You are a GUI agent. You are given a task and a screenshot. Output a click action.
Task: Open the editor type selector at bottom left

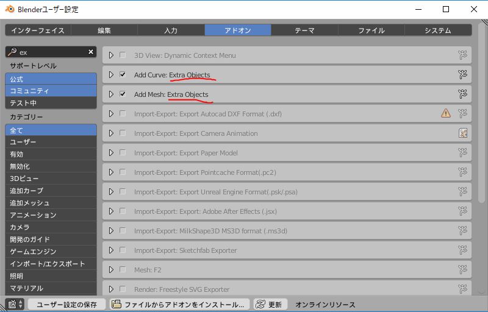[15, 304]
